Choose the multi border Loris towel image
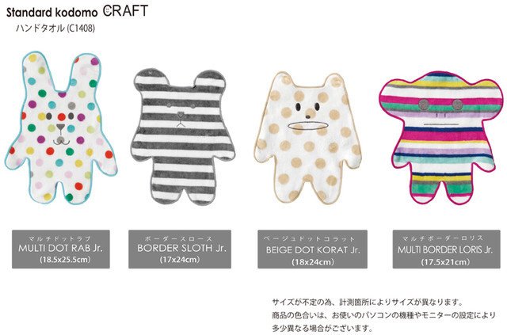Screen dimensions: 507x335 point(440,138)
